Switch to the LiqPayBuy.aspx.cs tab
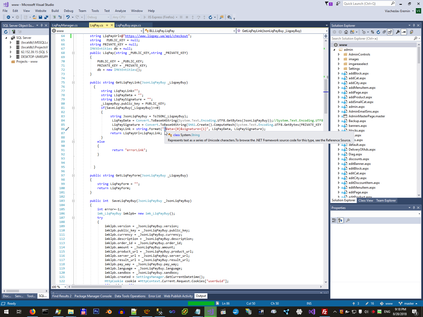423x317 pixels. tap(128, 25)
